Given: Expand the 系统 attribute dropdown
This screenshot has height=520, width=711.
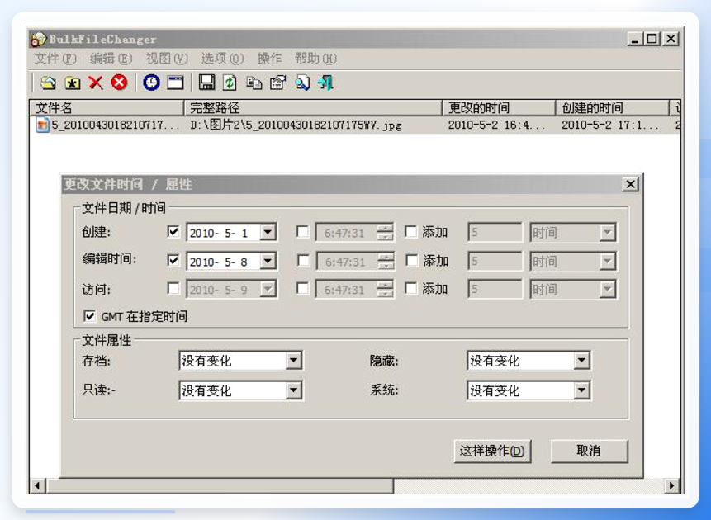Looking at the screenshot, I should pos(581,390).
